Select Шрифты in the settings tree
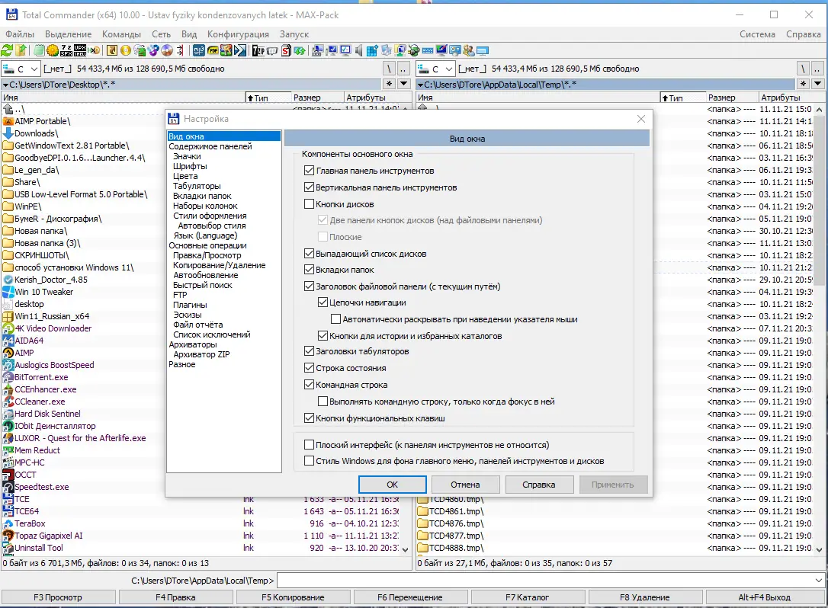The width and height of the screenshot is (828, 608). (189, 166)
